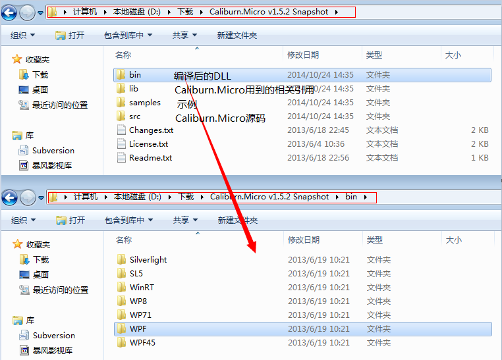
Task: Select the Changes.txt file icon
Action: [121, 130]
